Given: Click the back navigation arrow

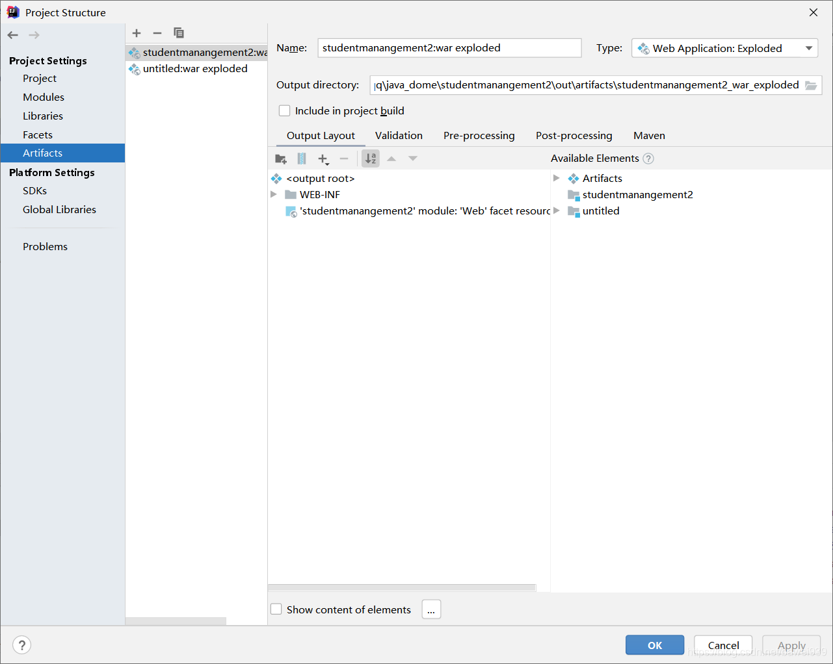Looking at the screenshot, I should [13, 35].
